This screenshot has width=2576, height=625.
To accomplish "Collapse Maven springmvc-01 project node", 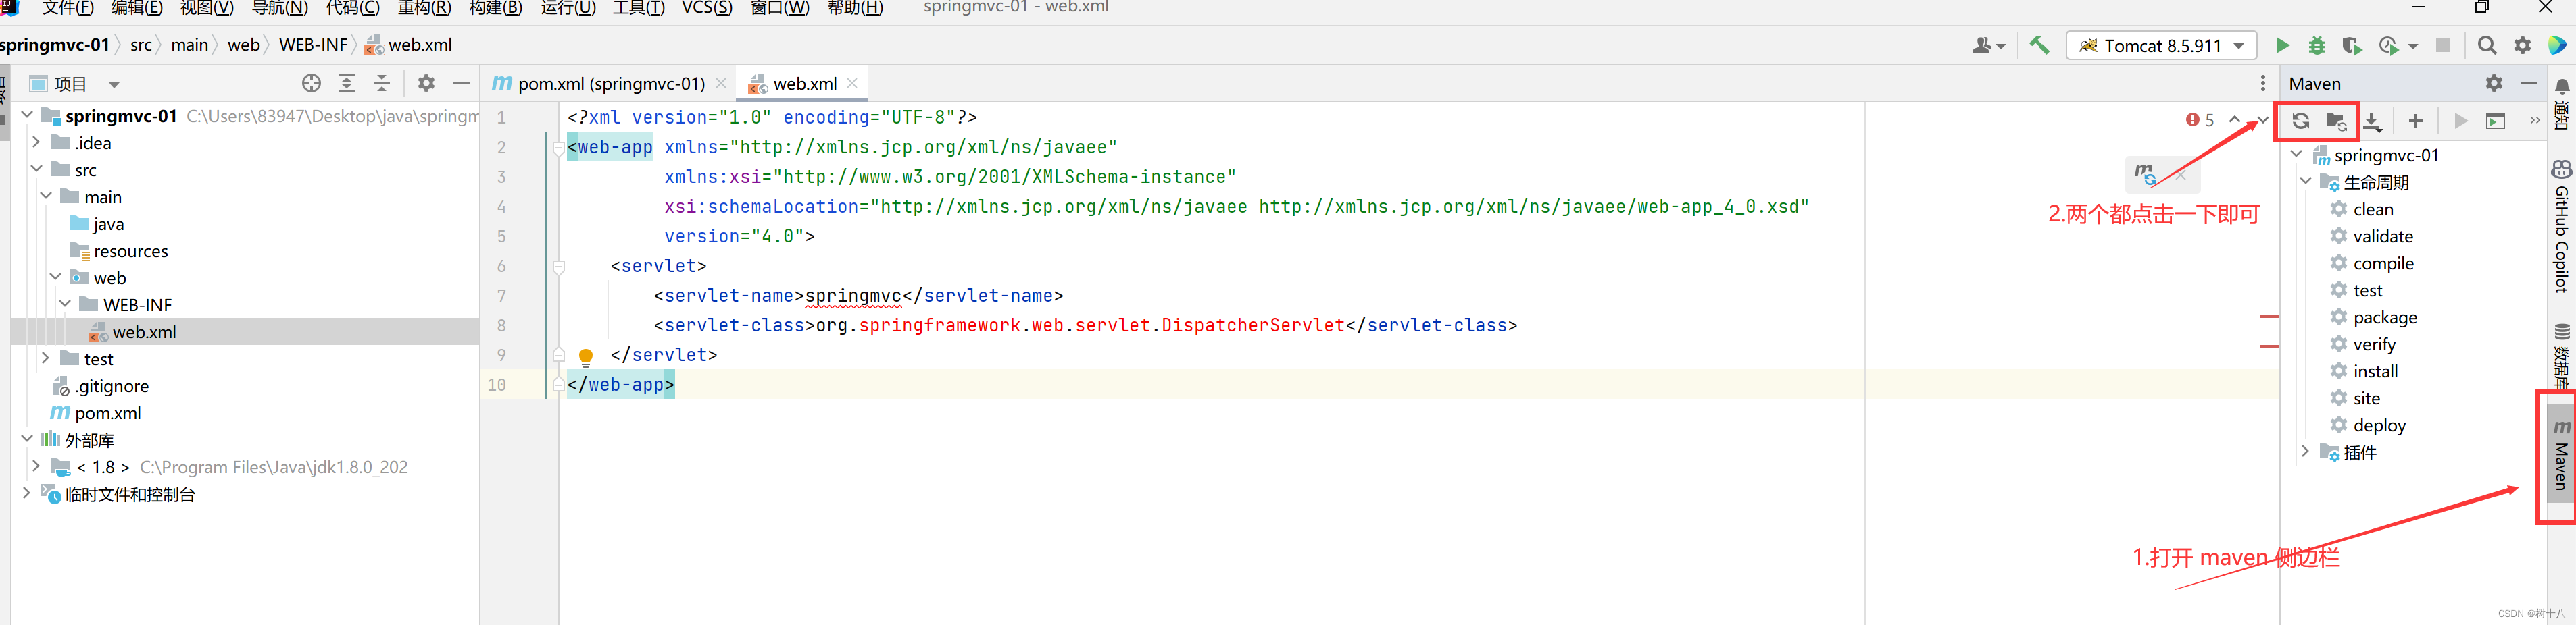I will 2297,154.
